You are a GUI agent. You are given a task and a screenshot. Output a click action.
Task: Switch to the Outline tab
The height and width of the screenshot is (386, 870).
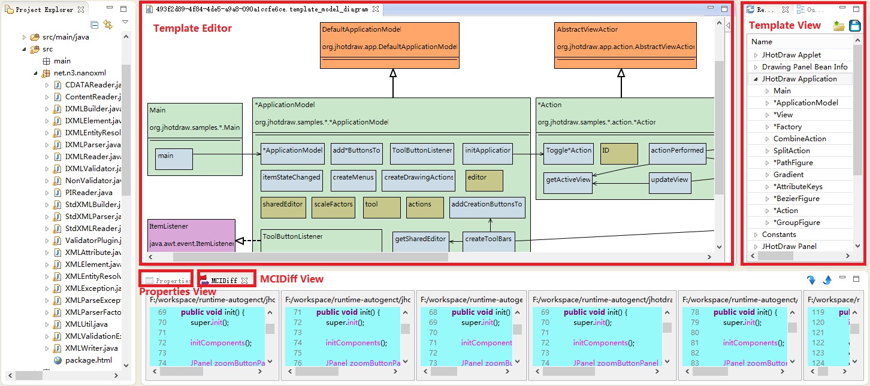tap(810, 10)
